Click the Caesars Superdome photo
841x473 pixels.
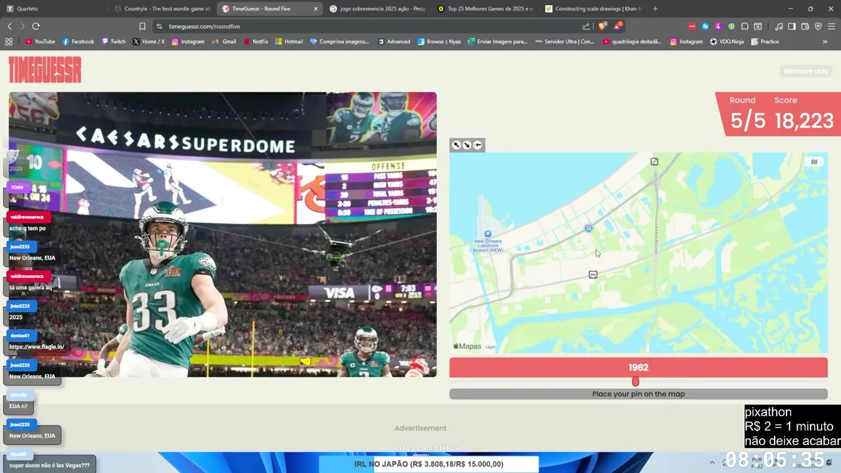pos(223,235)
